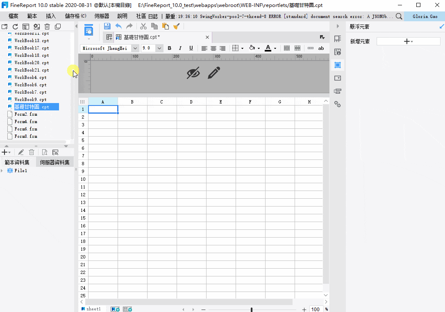Click the merge cells icon
This screenshot has height=312, width=445.
point(287,48)
